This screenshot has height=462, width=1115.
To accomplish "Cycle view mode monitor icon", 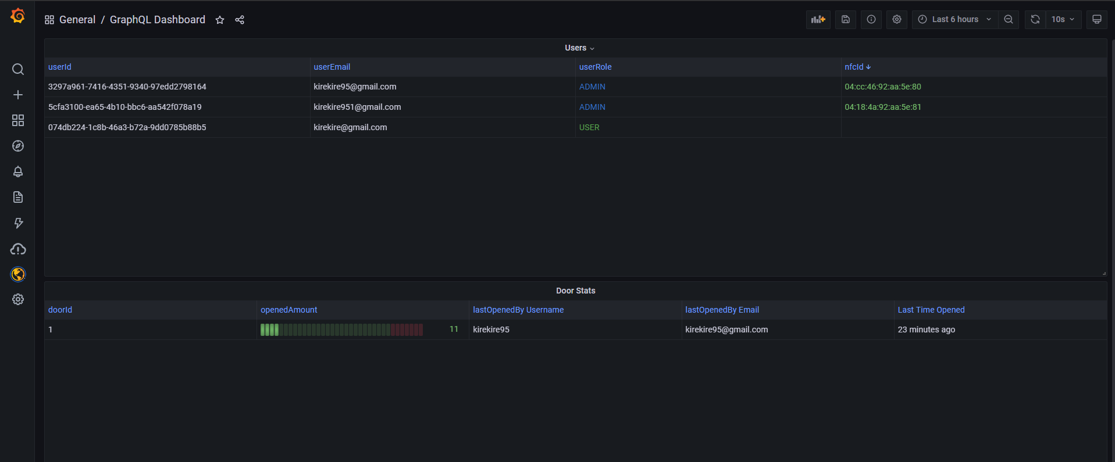I will (x=1097, y=19).
